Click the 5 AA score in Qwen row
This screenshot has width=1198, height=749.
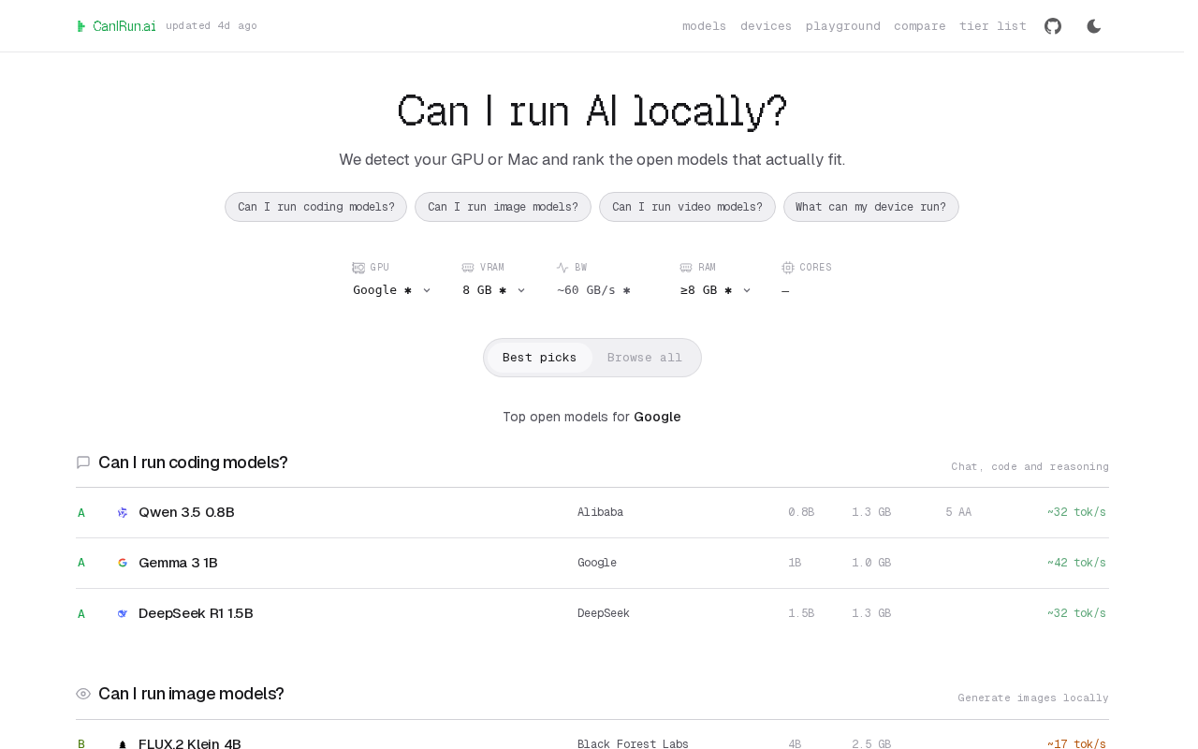point(958,512)
